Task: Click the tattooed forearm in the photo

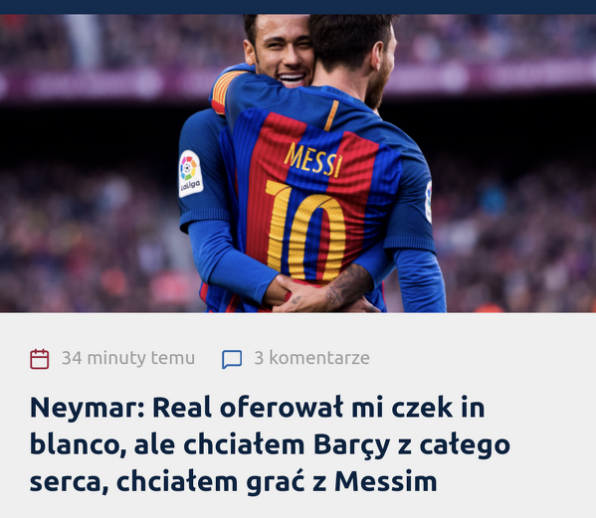Action: 344,288
